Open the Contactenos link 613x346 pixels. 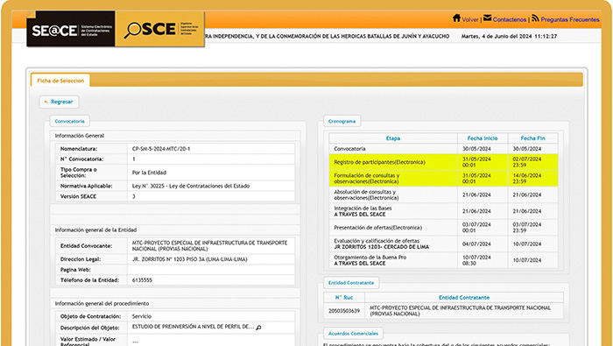[510, 19]
